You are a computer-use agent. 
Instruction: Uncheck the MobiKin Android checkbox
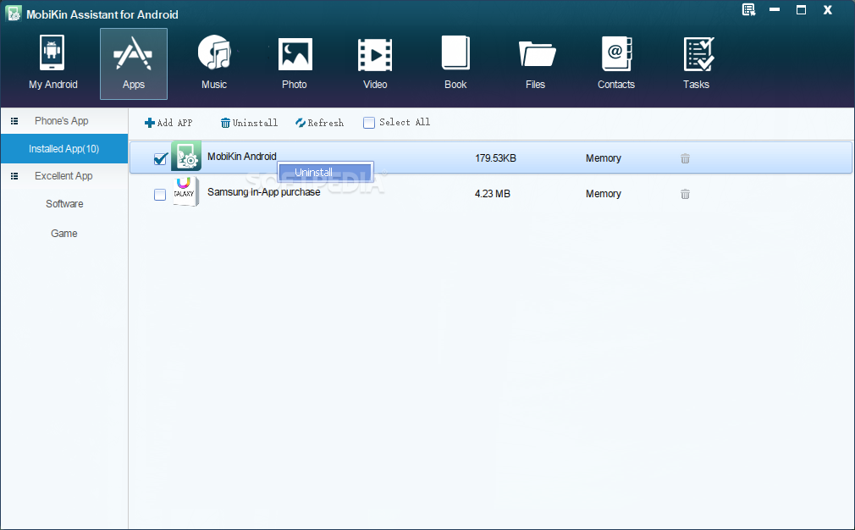(160, 158)
